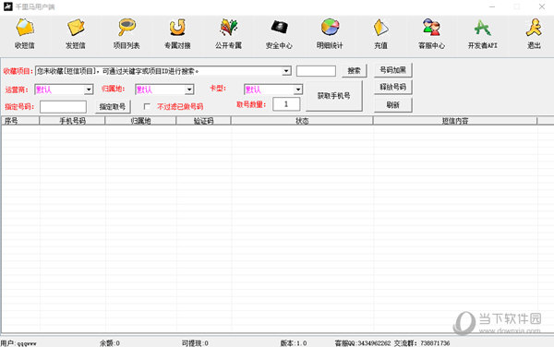
Task: Open the 运营商 carrier dropdown
Action: pyautogui.click(x=89, y=90)
